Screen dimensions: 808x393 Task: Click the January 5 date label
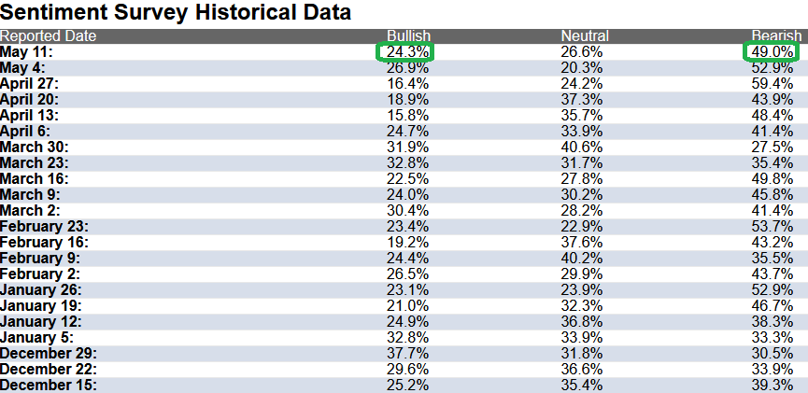(36, 338)
